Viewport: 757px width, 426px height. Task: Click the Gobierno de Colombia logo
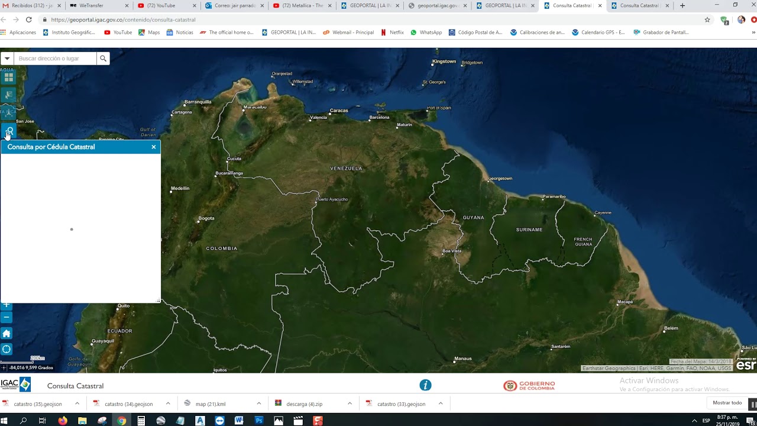529,385
